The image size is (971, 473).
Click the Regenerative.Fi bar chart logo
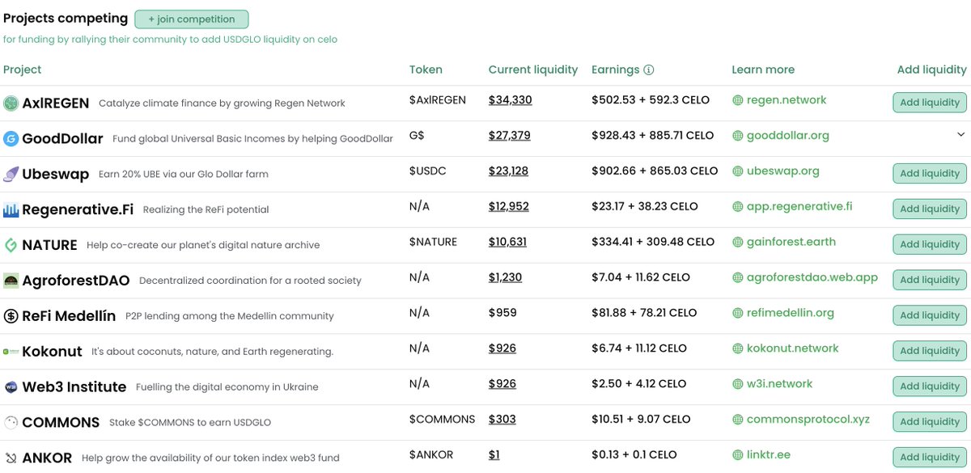pos(11,209)
